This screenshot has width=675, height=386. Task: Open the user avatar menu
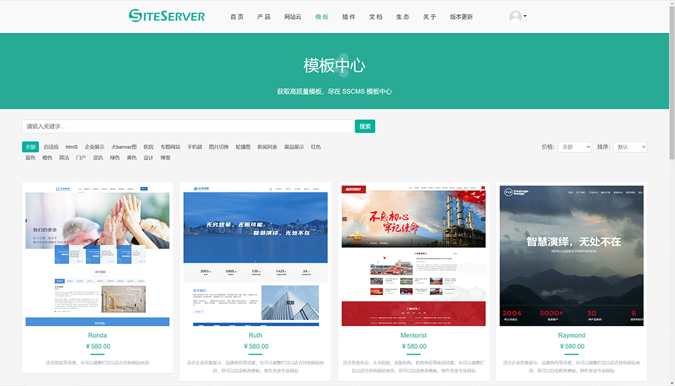[x=517, y=16]
